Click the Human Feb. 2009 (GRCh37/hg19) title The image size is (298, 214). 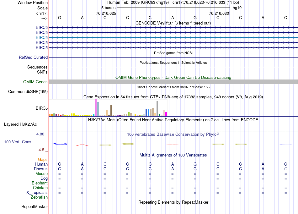click(x=138, y=3)
